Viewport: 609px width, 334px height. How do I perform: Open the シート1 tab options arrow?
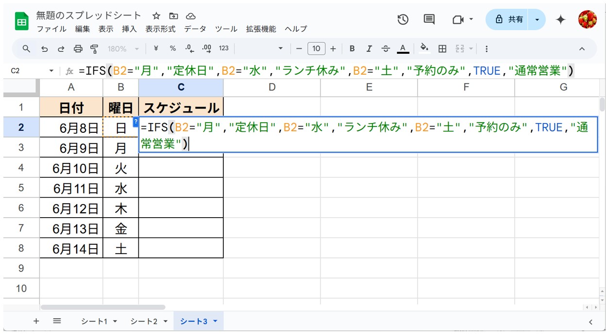point(115,321)
